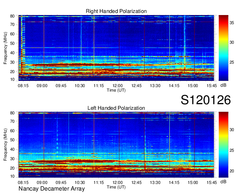The width and height of the screenshot is (238, 193).
Task: Click the 25 value on Left Handed color bar
Action: click(232, 150)
